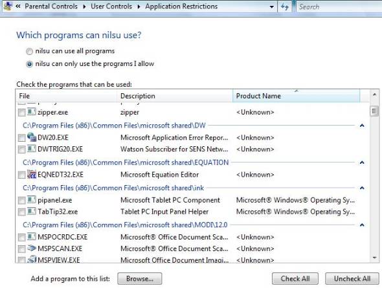Click the MSPSCAN.EXE scanner icon
The width and height of the screenshot is (382, 288).
point(32,249)
